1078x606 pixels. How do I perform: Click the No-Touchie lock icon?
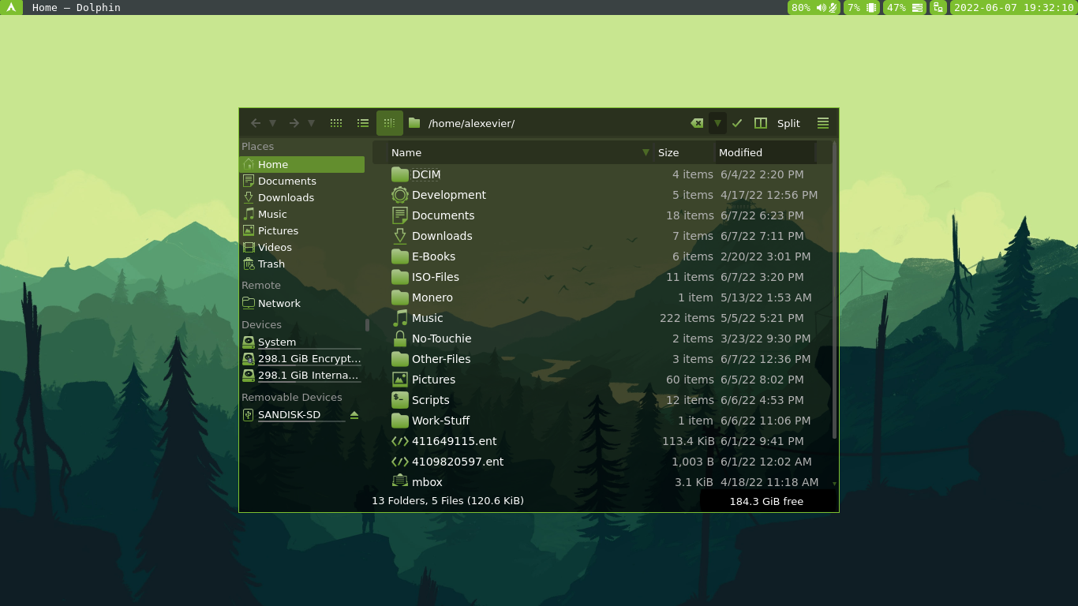click(400, 339)
